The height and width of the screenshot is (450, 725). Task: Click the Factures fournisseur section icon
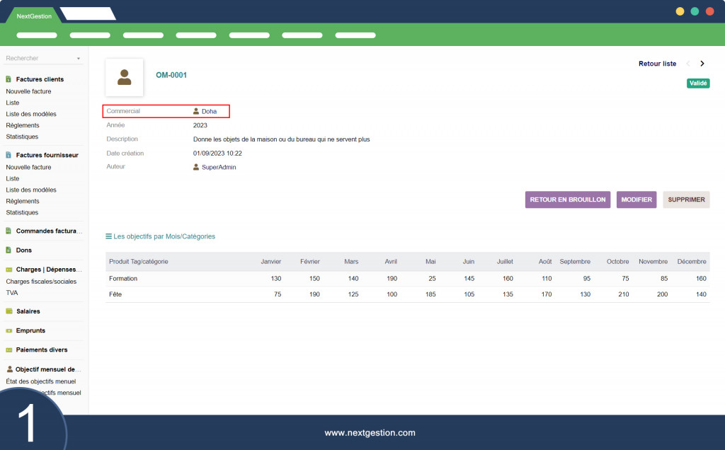[x=8, y=155]
